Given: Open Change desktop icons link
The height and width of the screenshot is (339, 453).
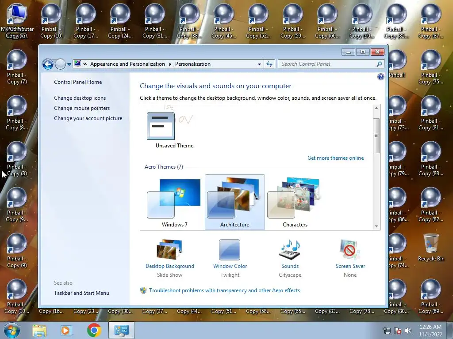Looking at the screenshot, I should point(80,98).
